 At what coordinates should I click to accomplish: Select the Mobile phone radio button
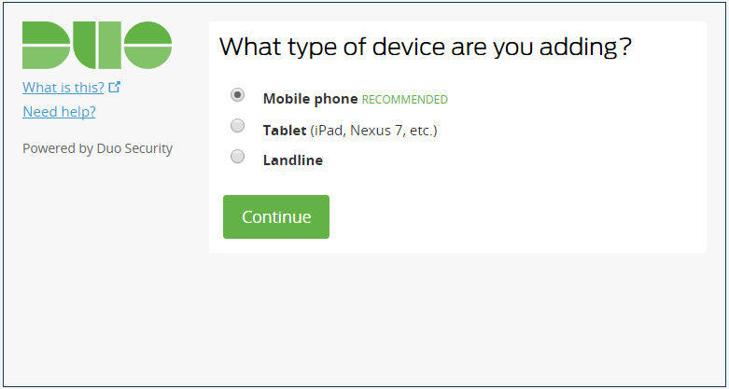point(238,95)
